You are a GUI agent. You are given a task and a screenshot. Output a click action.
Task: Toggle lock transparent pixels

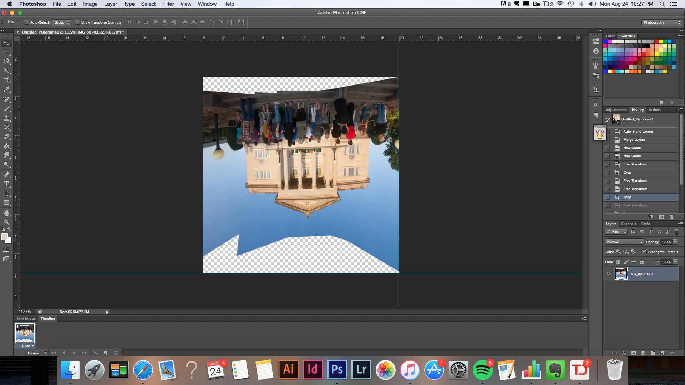click(618, 262)
